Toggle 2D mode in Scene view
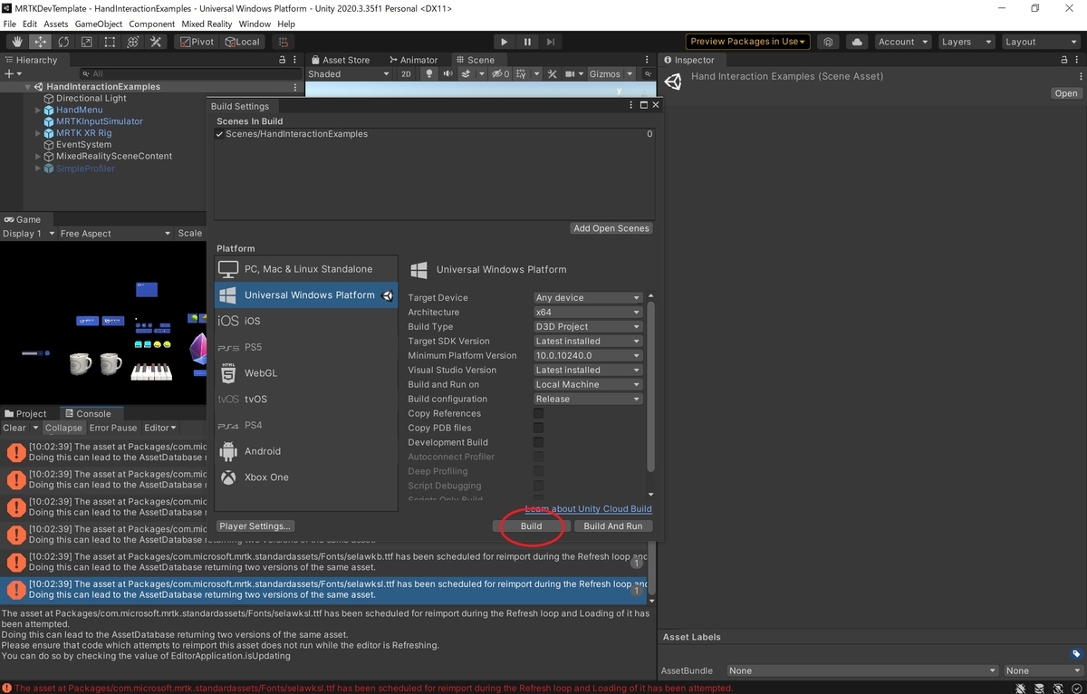This screenshot has width=1087, height=694. [x=407, y=74]
